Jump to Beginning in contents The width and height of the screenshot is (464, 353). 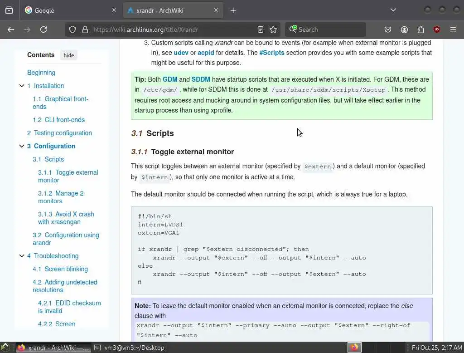click(x=41, y=73)
